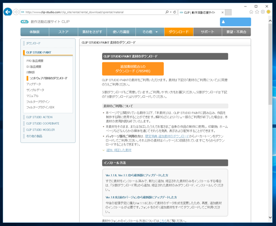276x226 pixels.
Task: Click the browser forward arrow button
Action: pos(16,12)
